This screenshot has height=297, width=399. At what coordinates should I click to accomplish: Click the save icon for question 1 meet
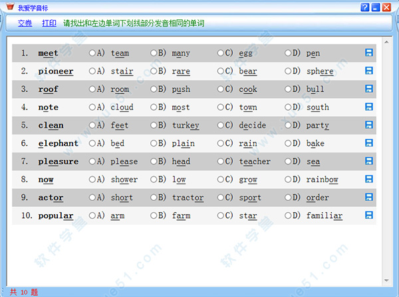(368, 53)
